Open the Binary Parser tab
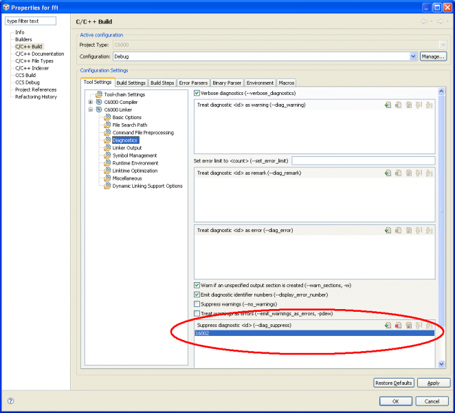The width and height of the screenshot is (455, 413). point(227,83)
